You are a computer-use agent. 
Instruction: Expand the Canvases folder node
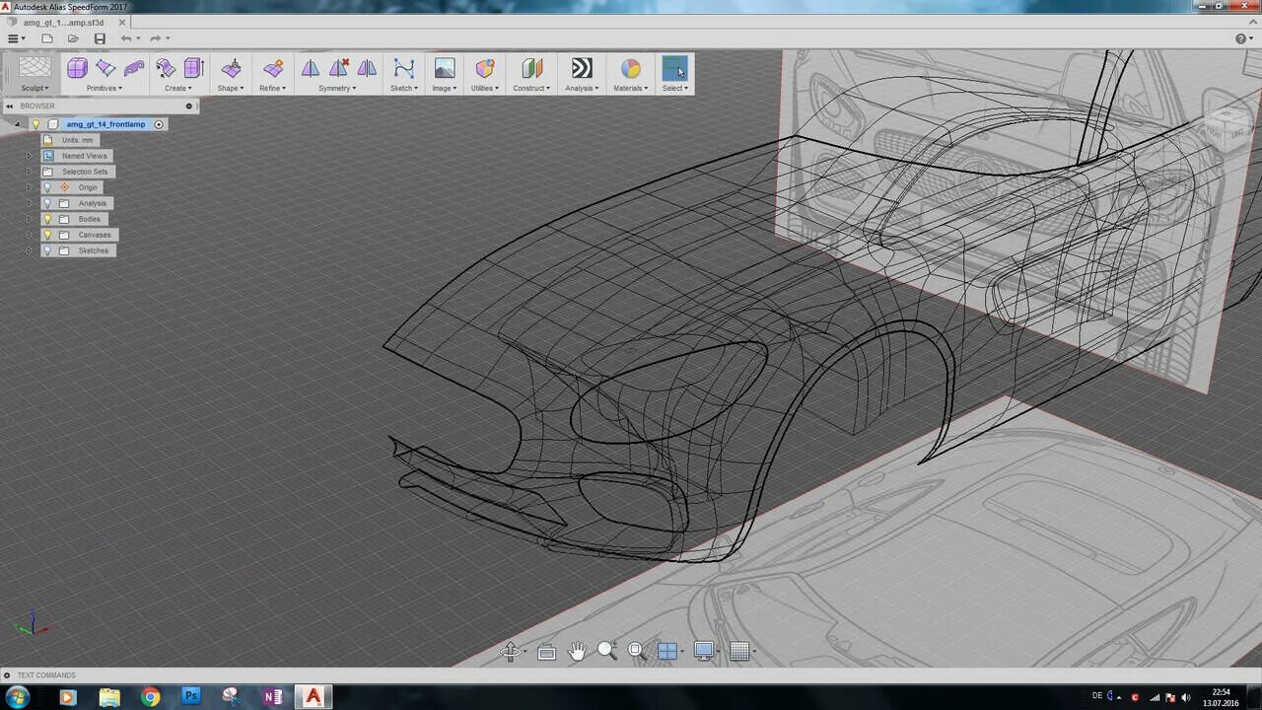click(x=29, y=235)
